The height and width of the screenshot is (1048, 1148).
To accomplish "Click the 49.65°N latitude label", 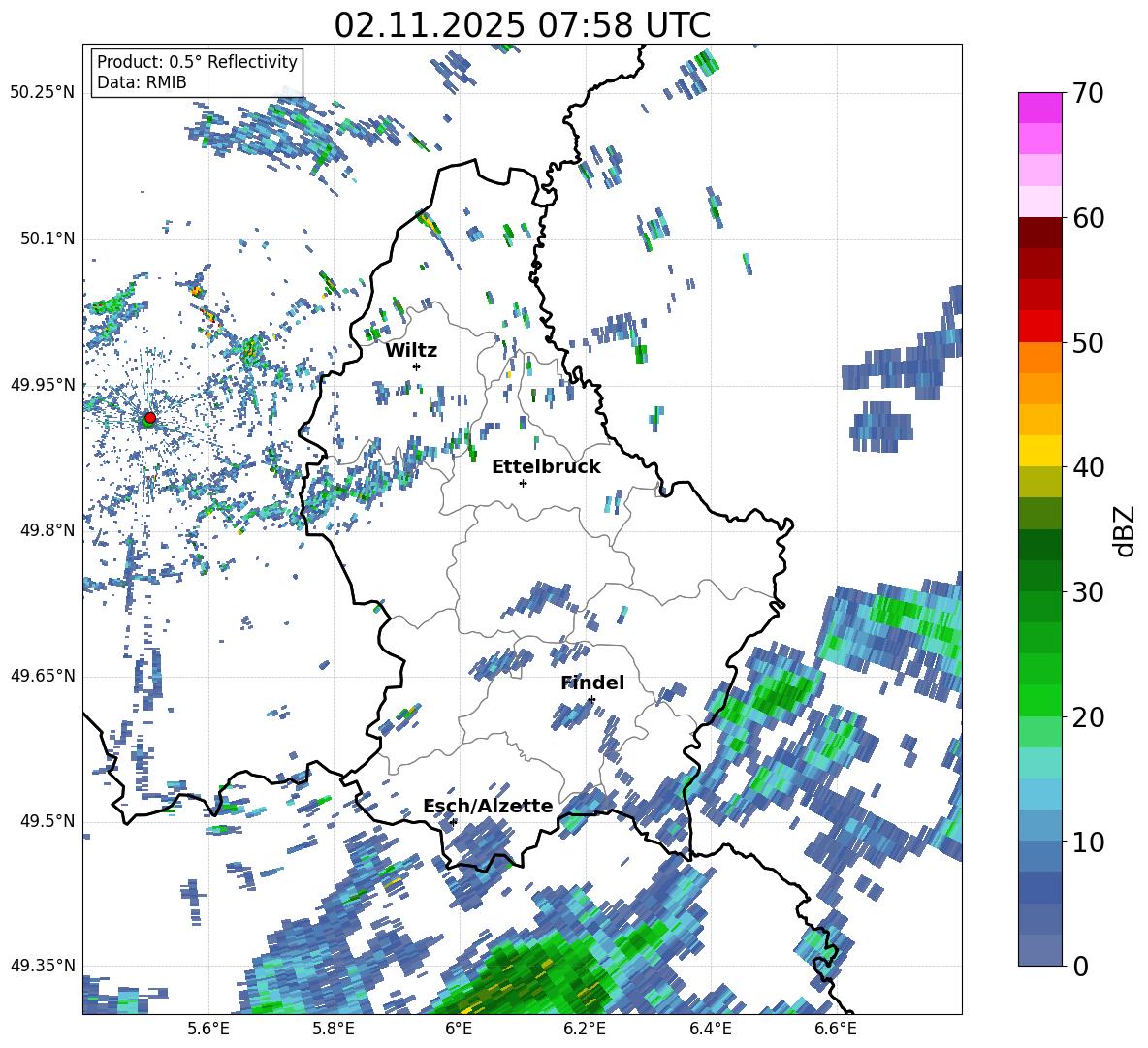I will 43,675.
